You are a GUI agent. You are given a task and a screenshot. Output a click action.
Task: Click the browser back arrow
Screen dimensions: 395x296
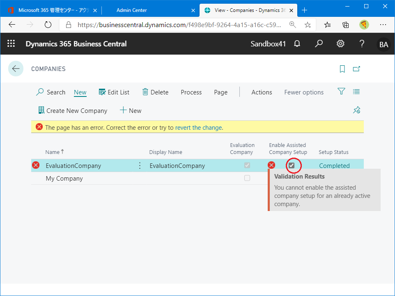12,25
